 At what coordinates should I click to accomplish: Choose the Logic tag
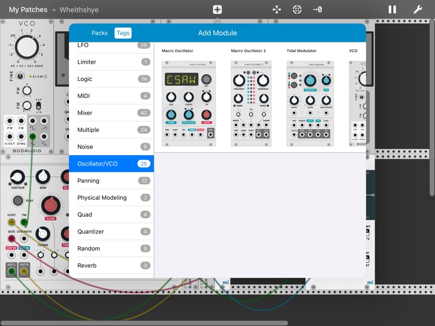[111, 79]
